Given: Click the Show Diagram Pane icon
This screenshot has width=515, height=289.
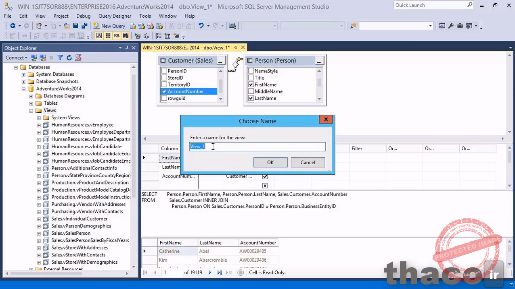Looking at the screenshot, I should click(99, 36).
